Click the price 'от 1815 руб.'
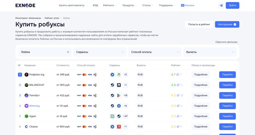Screen dimensions: 255x135 click(x=63, y=85)
